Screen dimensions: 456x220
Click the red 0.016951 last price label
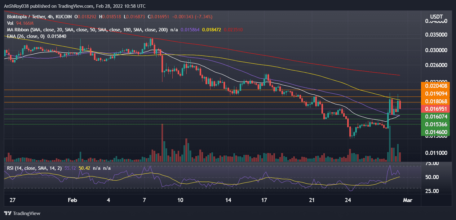tap(437, 109)
